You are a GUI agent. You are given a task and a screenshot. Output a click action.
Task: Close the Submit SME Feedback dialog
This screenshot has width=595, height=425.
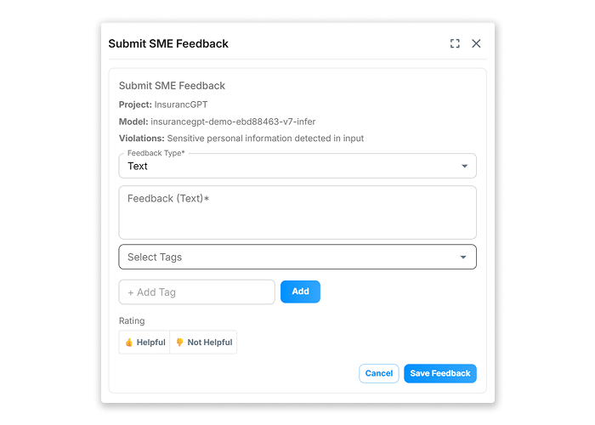[x=476, y=43]
